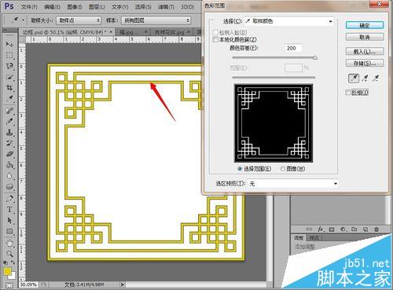Viewport: 393px width, 290px height.
Task: Toggle Quick Mask mode icon
Action: (9, 285)
